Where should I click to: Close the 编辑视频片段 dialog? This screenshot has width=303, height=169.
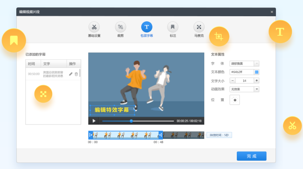(272, 12)
